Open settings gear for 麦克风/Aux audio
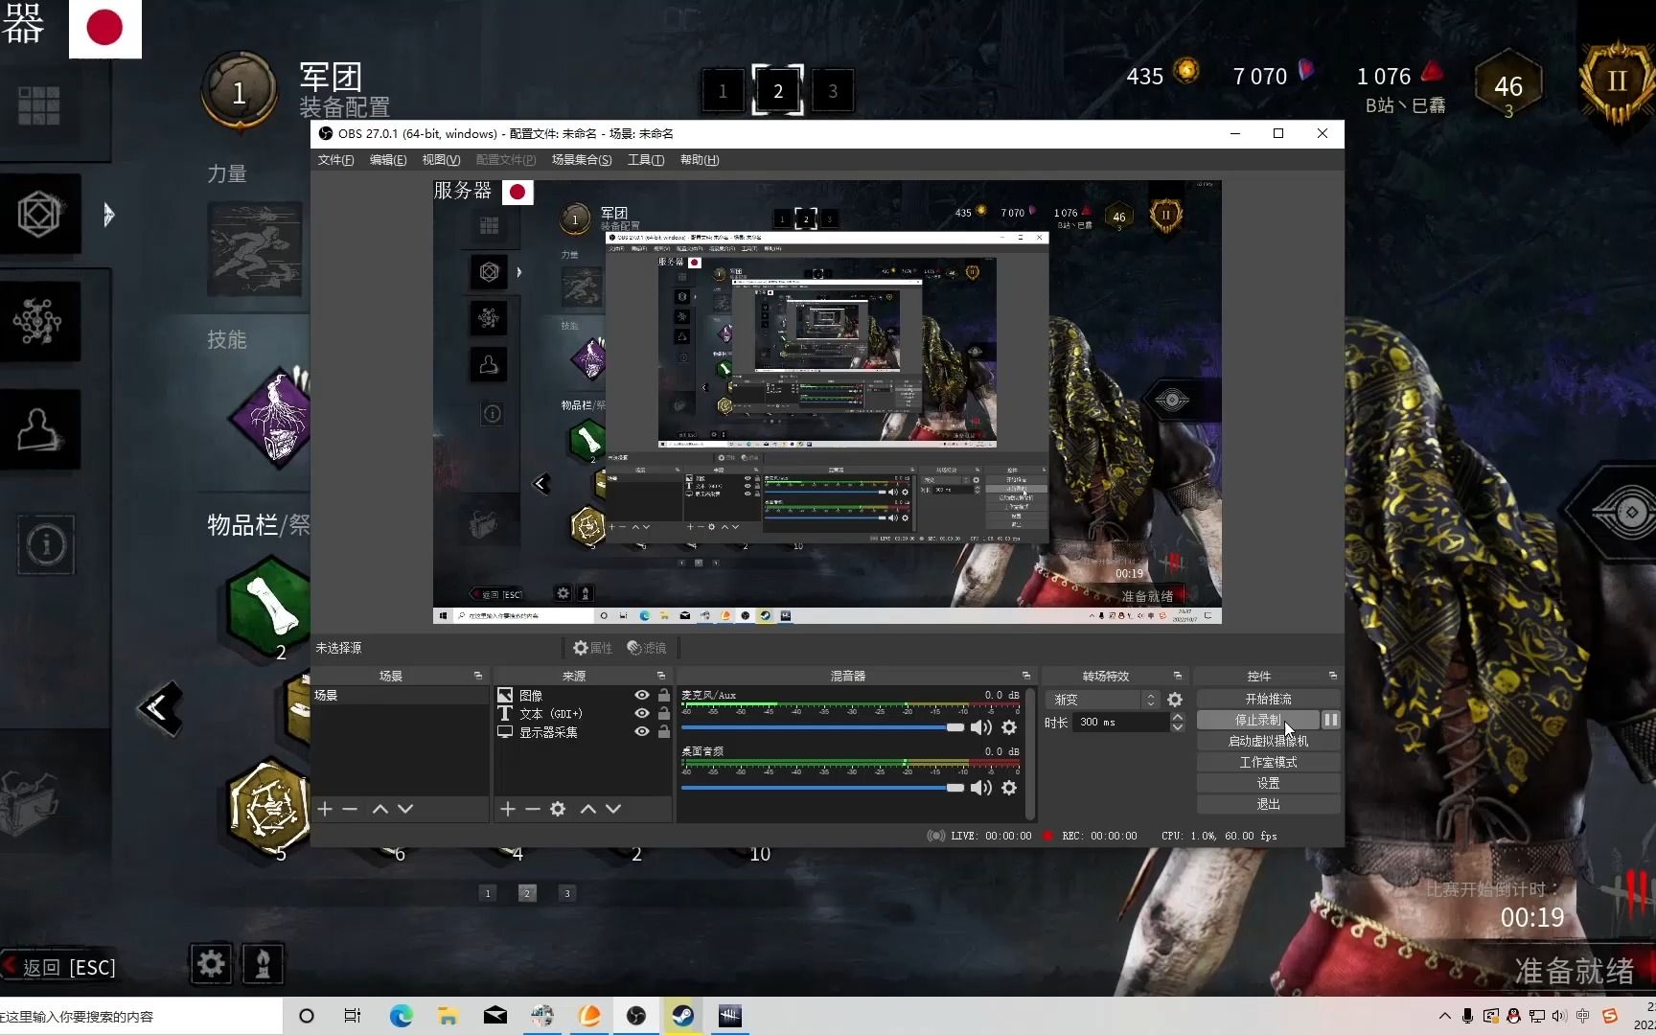Image resolution: width=1656 pixels, height=1035 pixels. tap(1009, 727)
